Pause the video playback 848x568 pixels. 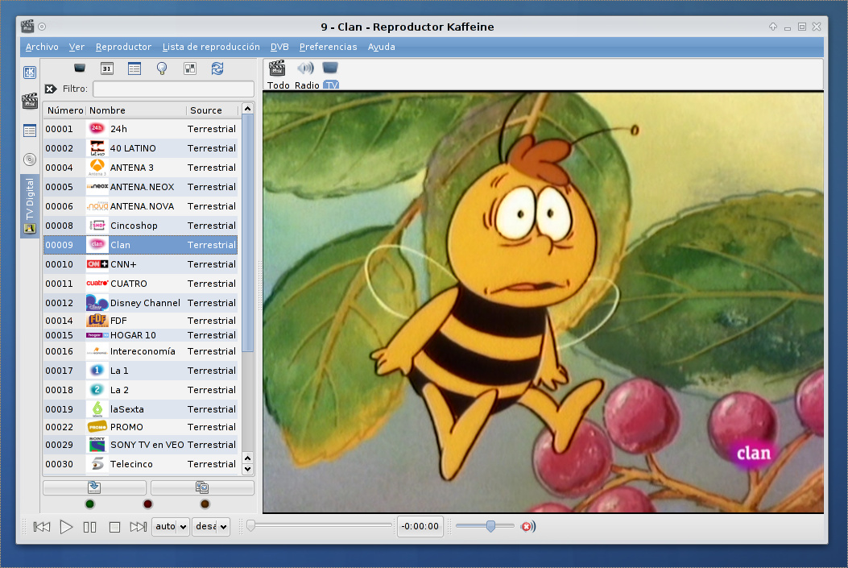coord(89,527)
